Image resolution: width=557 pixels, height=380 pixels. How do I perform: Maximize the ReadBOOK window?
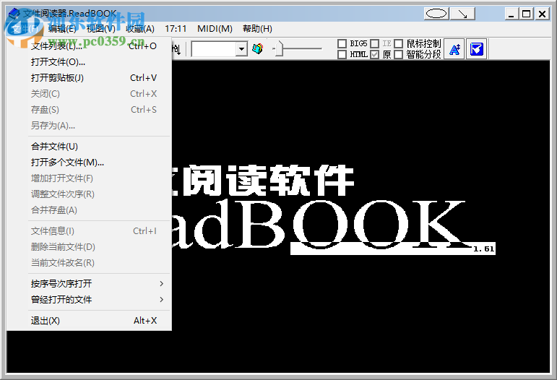pyautogui.click(x=527, y=14)
